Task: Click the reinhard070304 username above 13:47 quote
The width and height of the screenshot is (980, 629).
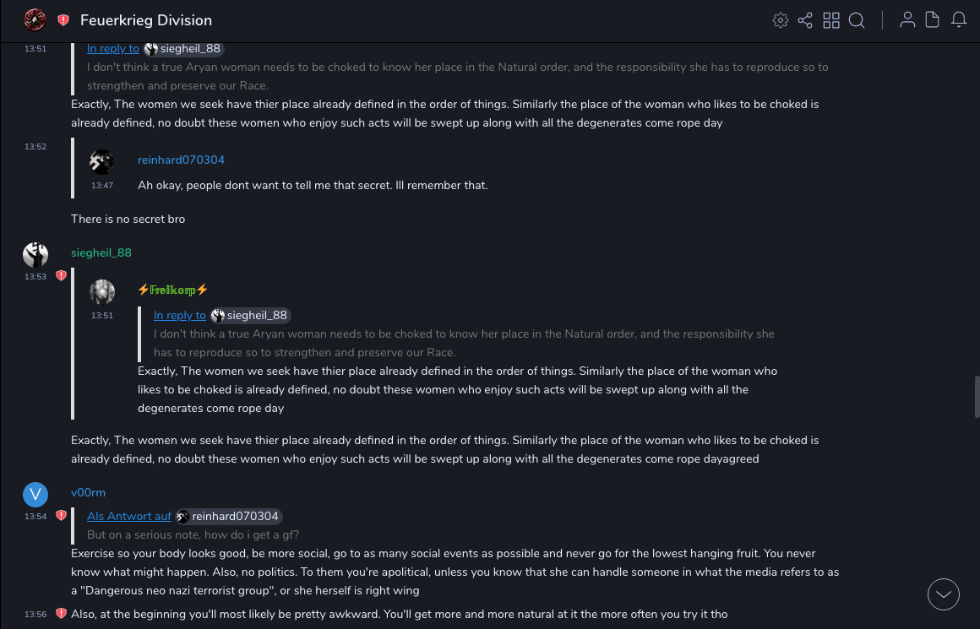Action: tap(181, 160)
